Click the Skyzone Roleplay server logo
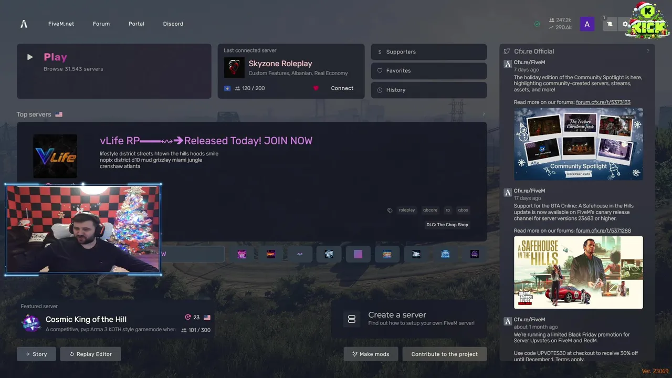 [234, 68]
